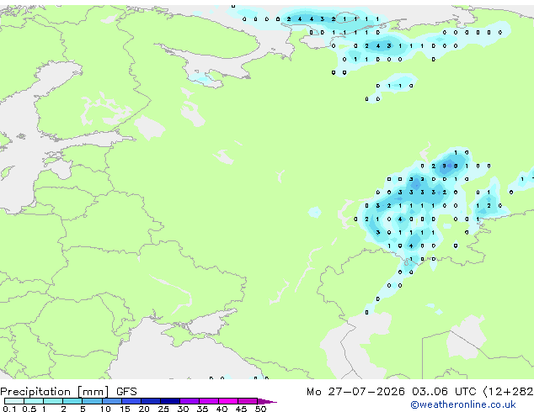Pick the 0.5–1 mm legend color swatch

click(34, 401)
